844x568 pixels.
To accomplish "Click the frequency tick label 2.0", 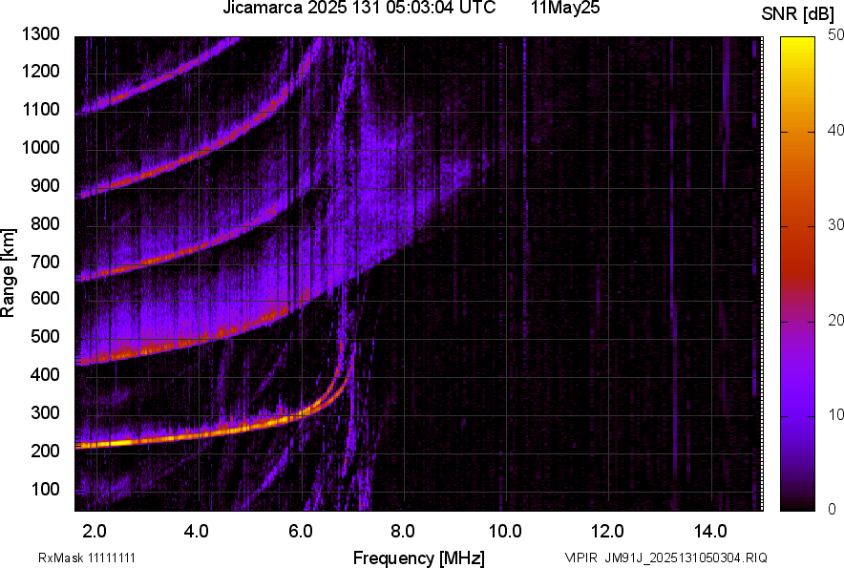I will 95,532.
